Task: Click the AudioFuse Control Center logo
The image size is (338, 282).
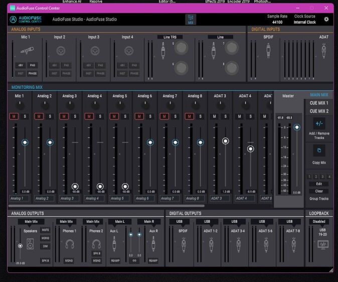Action: point(26,19)
